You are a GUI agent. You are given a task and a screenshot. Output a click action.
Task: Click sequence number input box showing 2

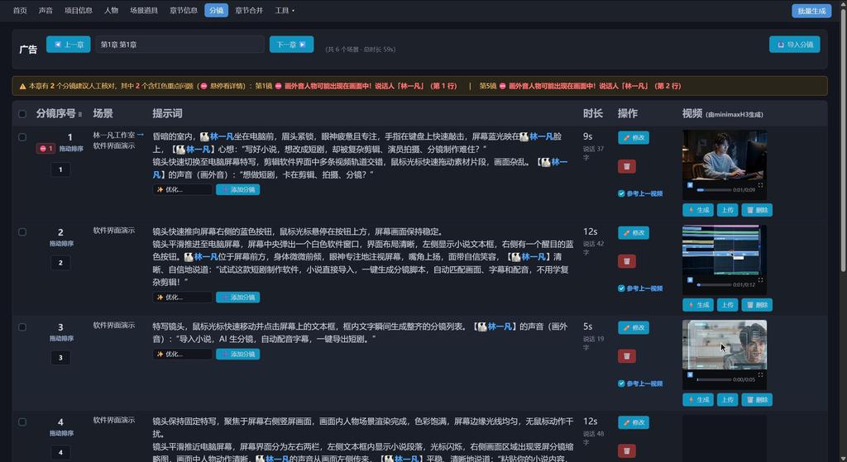pos(60,263)
